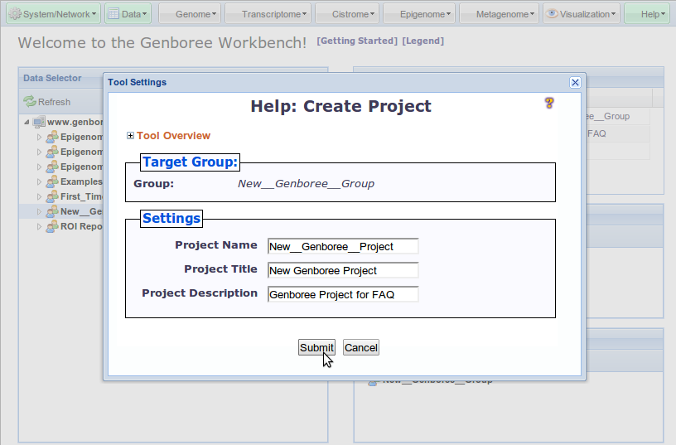
Task: Open the Help menu in toolbar
Action: [647, 14]
